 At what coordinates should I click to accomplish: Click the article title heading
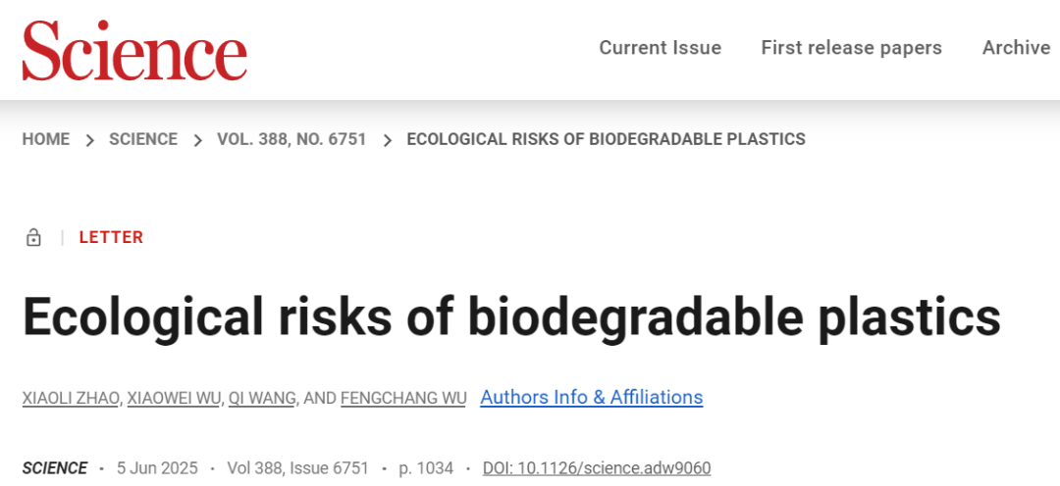coord(511,317)
